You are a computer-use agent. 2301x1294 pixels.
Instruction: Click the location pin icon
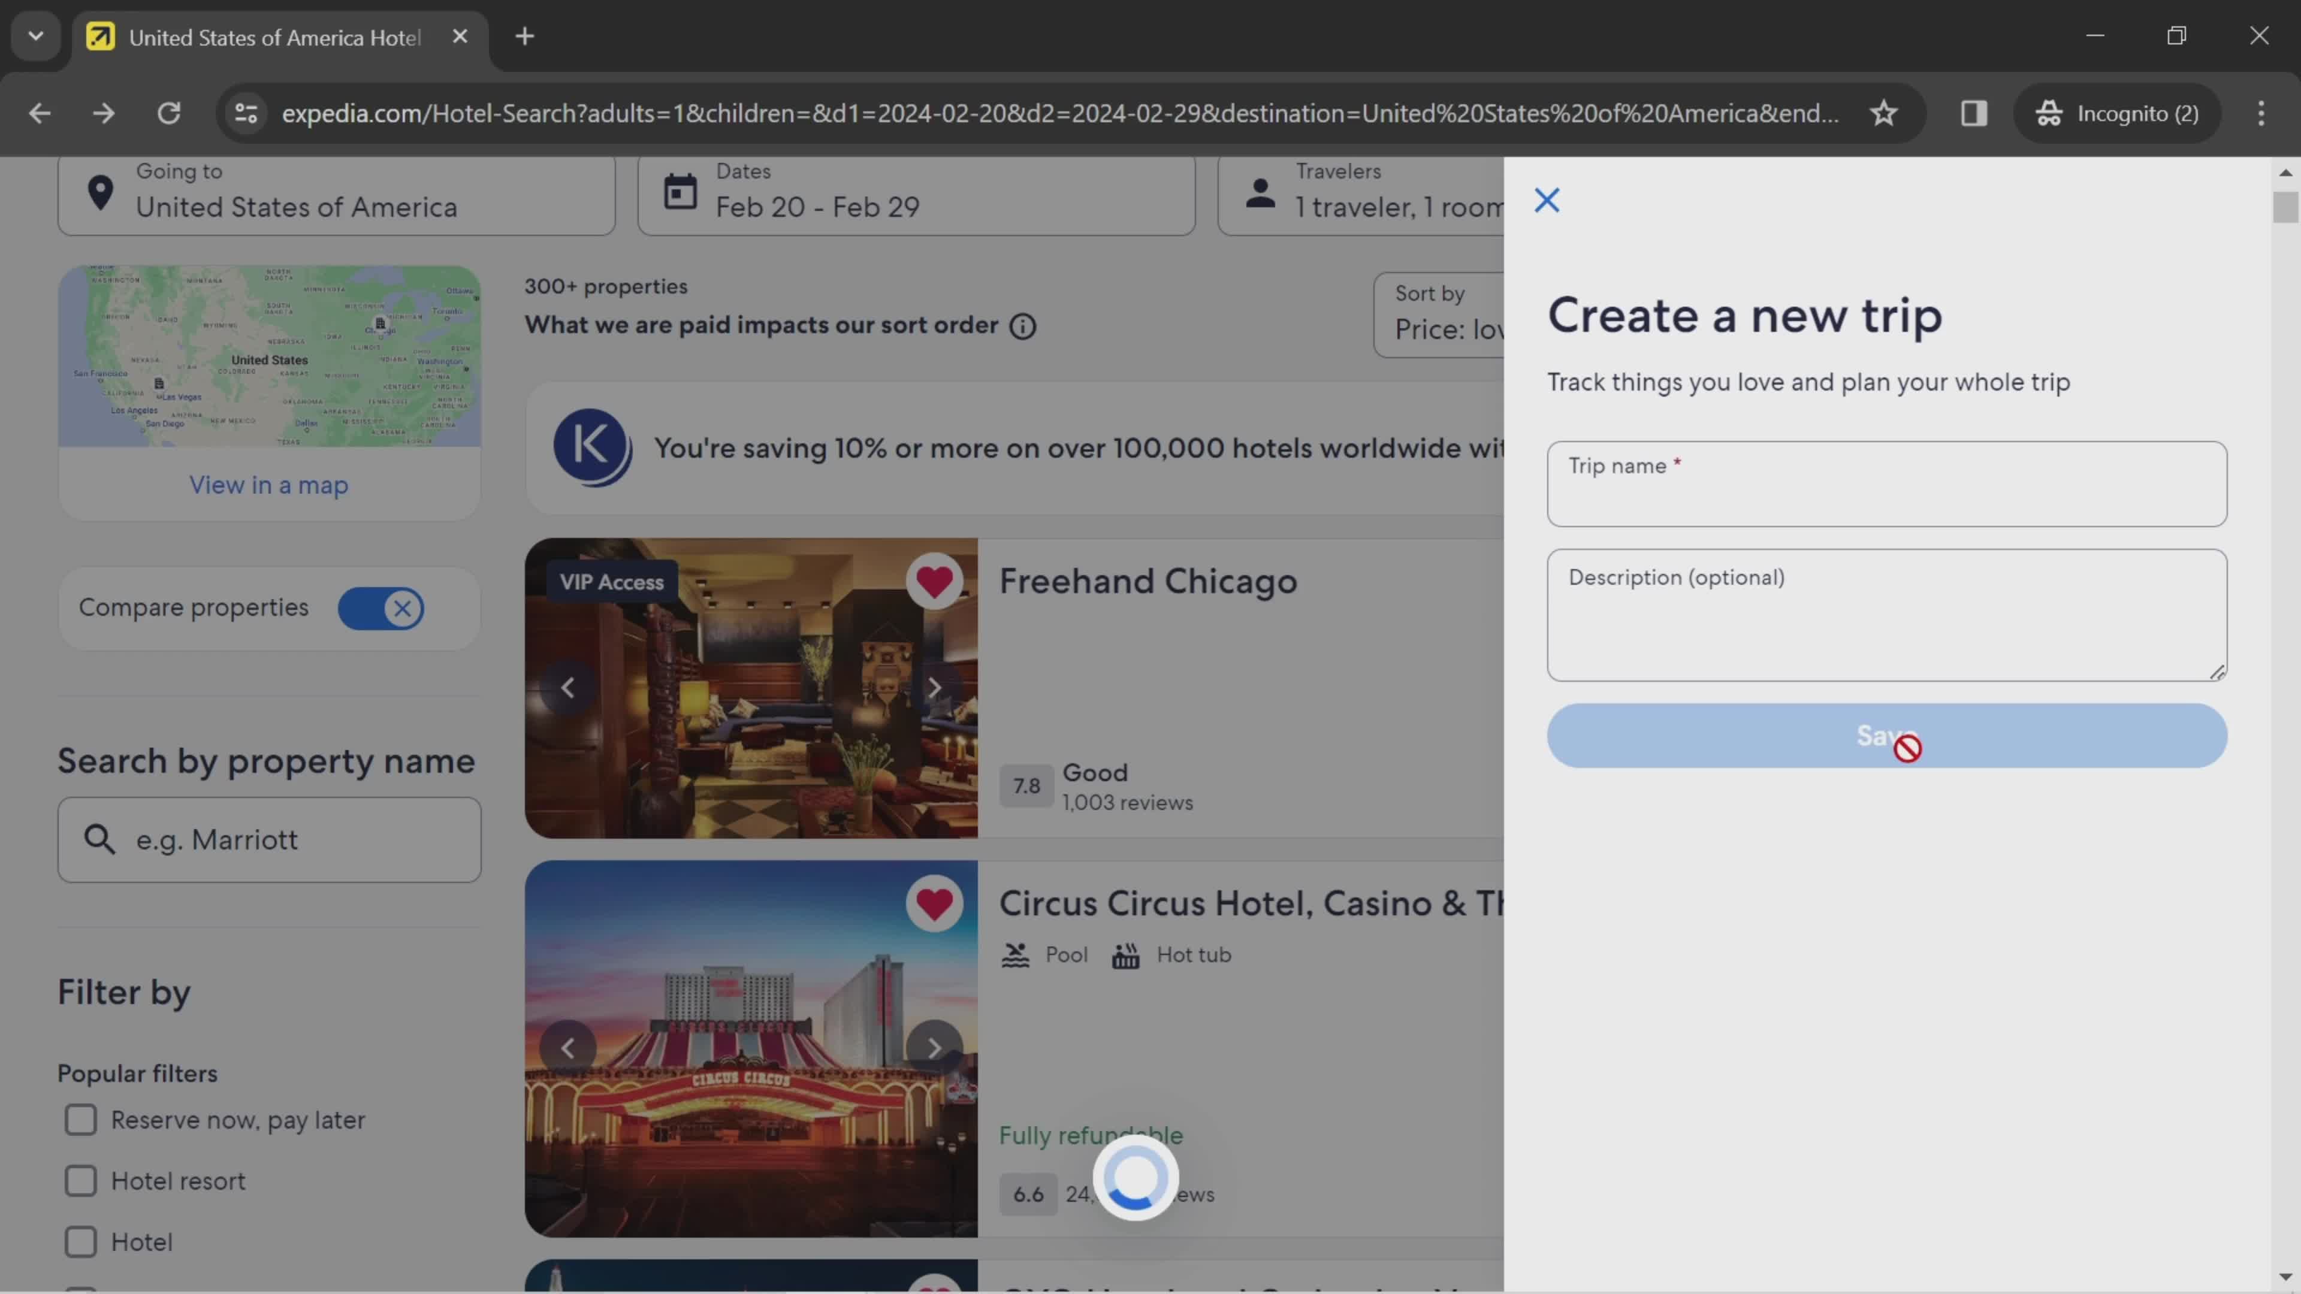(x=100, y=193)
